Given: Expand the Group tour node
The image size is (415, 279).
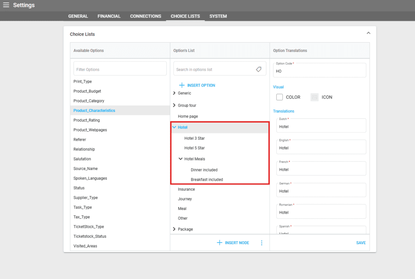Looking at the screenshot, I should [174, 105].
